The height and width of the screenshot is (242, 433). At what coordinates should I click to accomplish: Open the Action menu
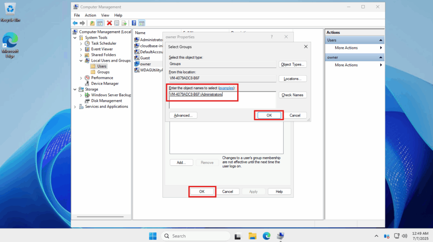click(x=90, y=15)
